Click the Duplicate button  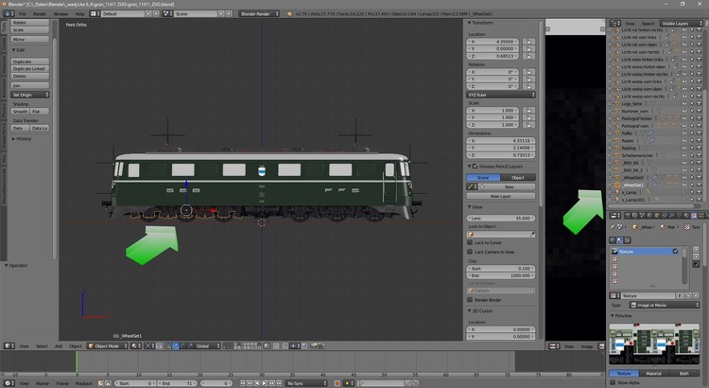tap(30, 62)
